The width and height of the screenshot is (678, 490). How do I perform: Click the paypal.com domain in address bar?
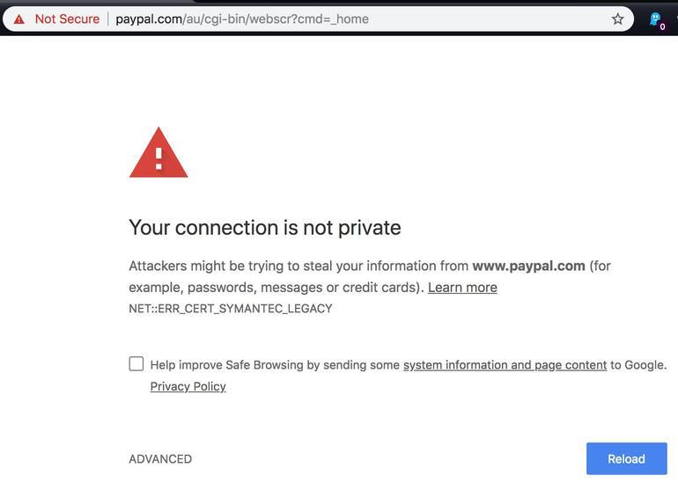[x=148, y=19]
